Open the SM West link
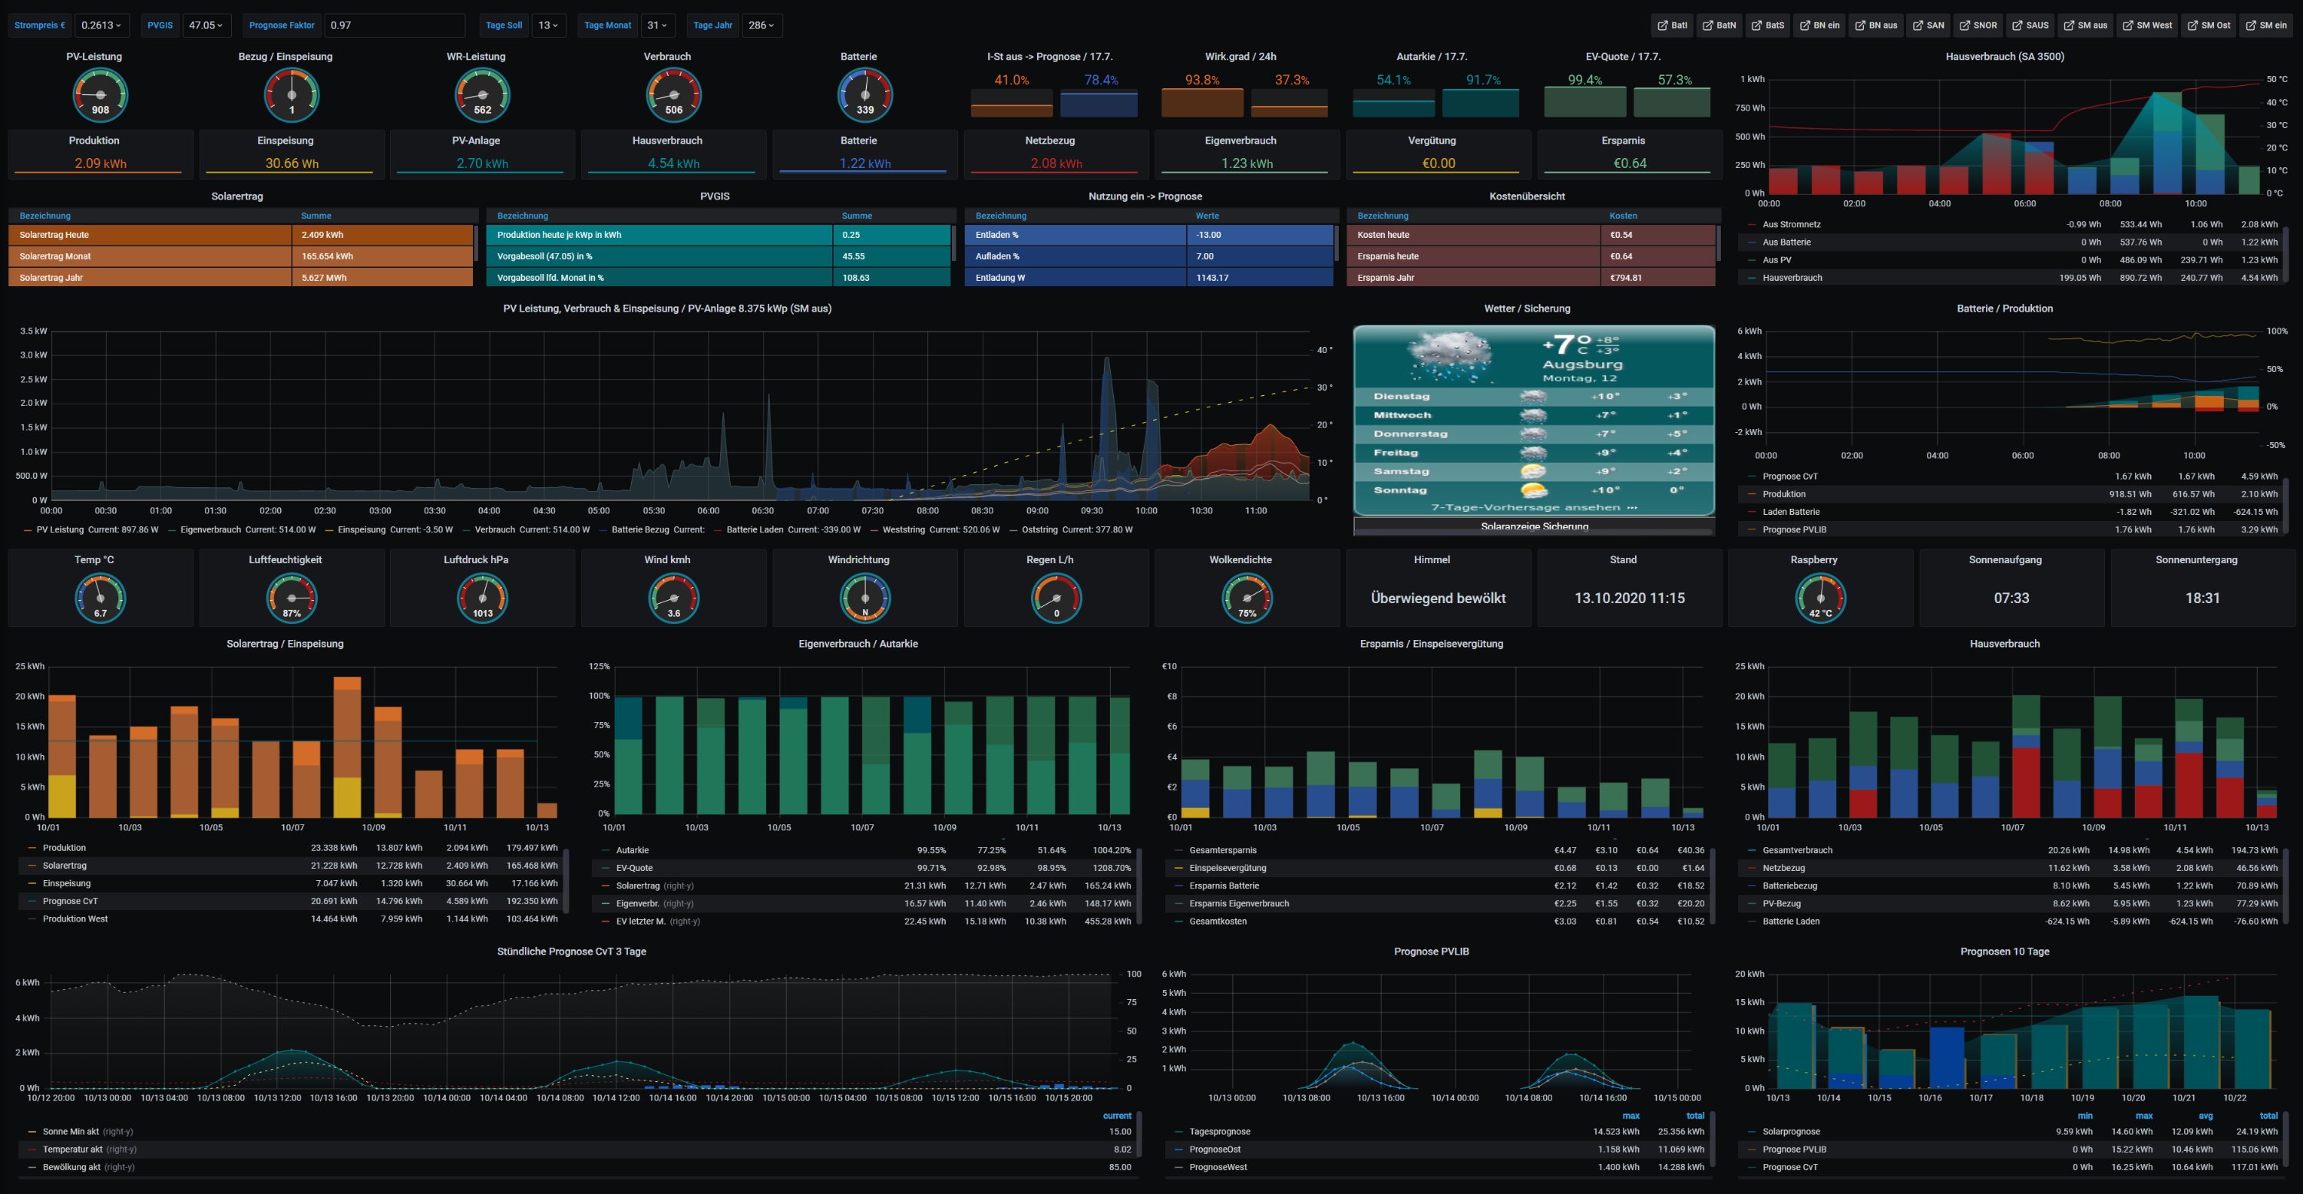The height and width of the screenshot is (1194, 2303). tap(2146, 25)
